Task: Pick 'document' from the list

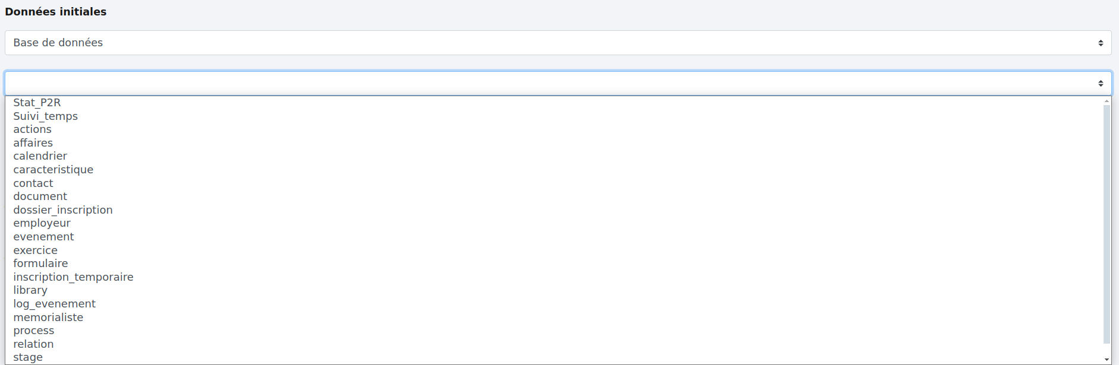Action: pyautogui.click(x=40, y=196)
